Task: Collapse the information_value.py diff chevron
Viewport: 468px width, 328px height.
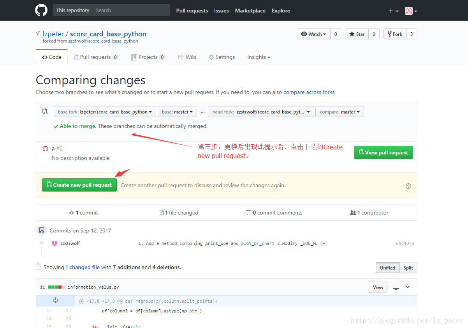Action: click(x=408, y=287)
